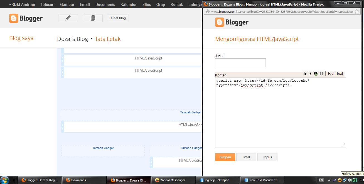This screenshot has width=364, height=184.
Task: Click the Batal button
Action: click(246, 157)
